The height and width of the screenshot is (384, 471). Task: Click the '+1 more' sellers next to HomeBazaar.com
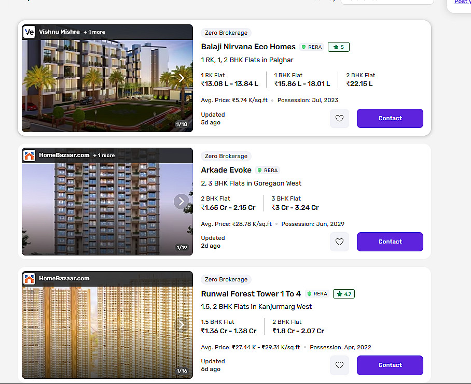tap(104, 155)
